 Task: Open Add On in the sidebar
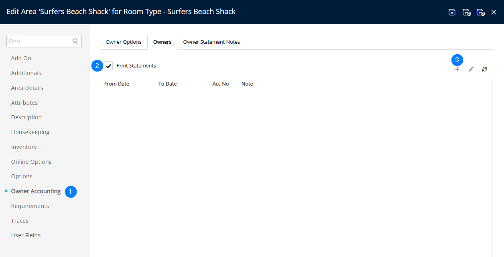[x=21, y=58]
